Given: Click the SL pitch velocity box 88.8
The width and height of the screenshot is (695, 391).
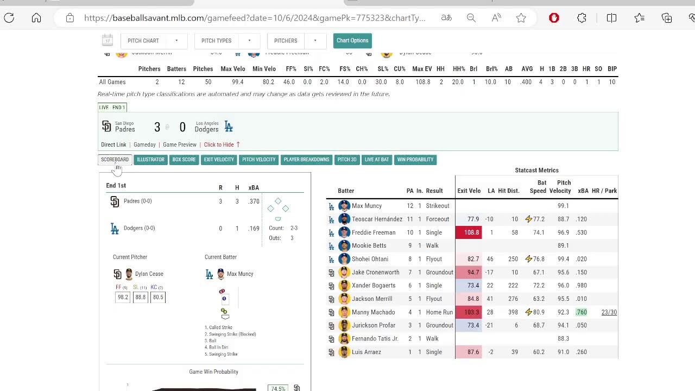Looking at the screenshot, I should tap(140, 297).
